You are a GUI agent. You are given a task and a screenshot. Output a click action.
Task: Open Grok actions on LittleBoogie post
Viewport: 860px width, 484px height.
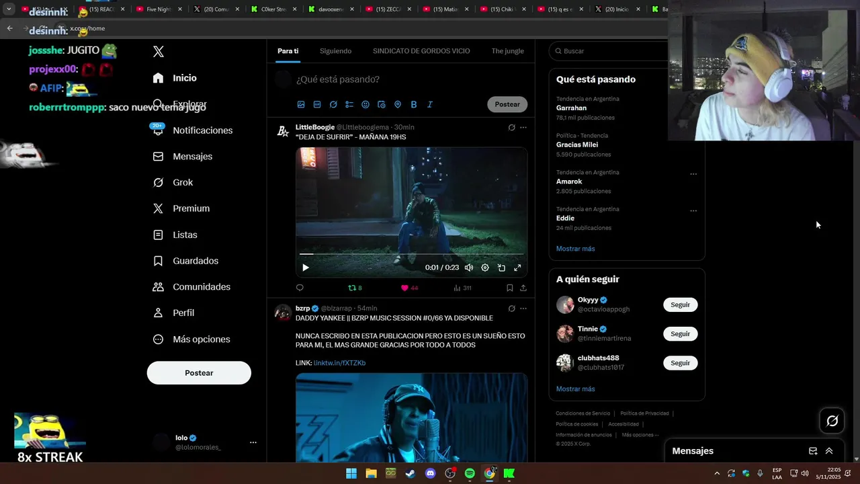pos(511,127)
